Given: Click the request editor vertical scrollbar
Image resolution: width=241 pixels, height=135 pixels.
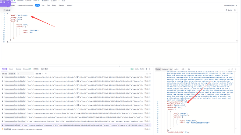Looking at the screenshot, I should point(237,38).
